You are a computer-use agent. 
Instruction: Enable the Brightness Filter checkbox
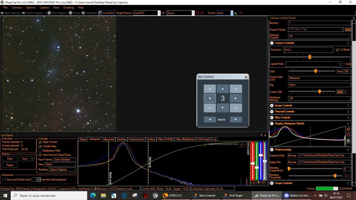click(40, 151)
